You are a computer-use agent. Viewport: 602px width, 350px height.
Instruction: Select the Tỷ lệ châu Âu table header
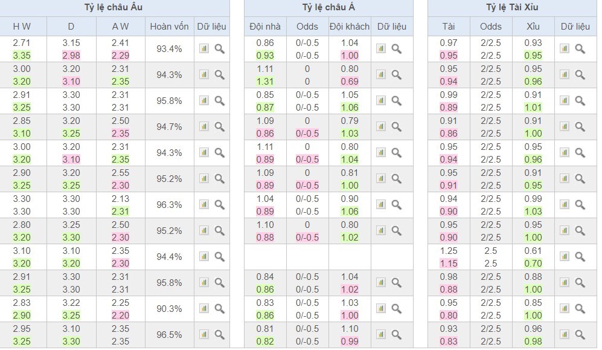click(x=114, y=8)
